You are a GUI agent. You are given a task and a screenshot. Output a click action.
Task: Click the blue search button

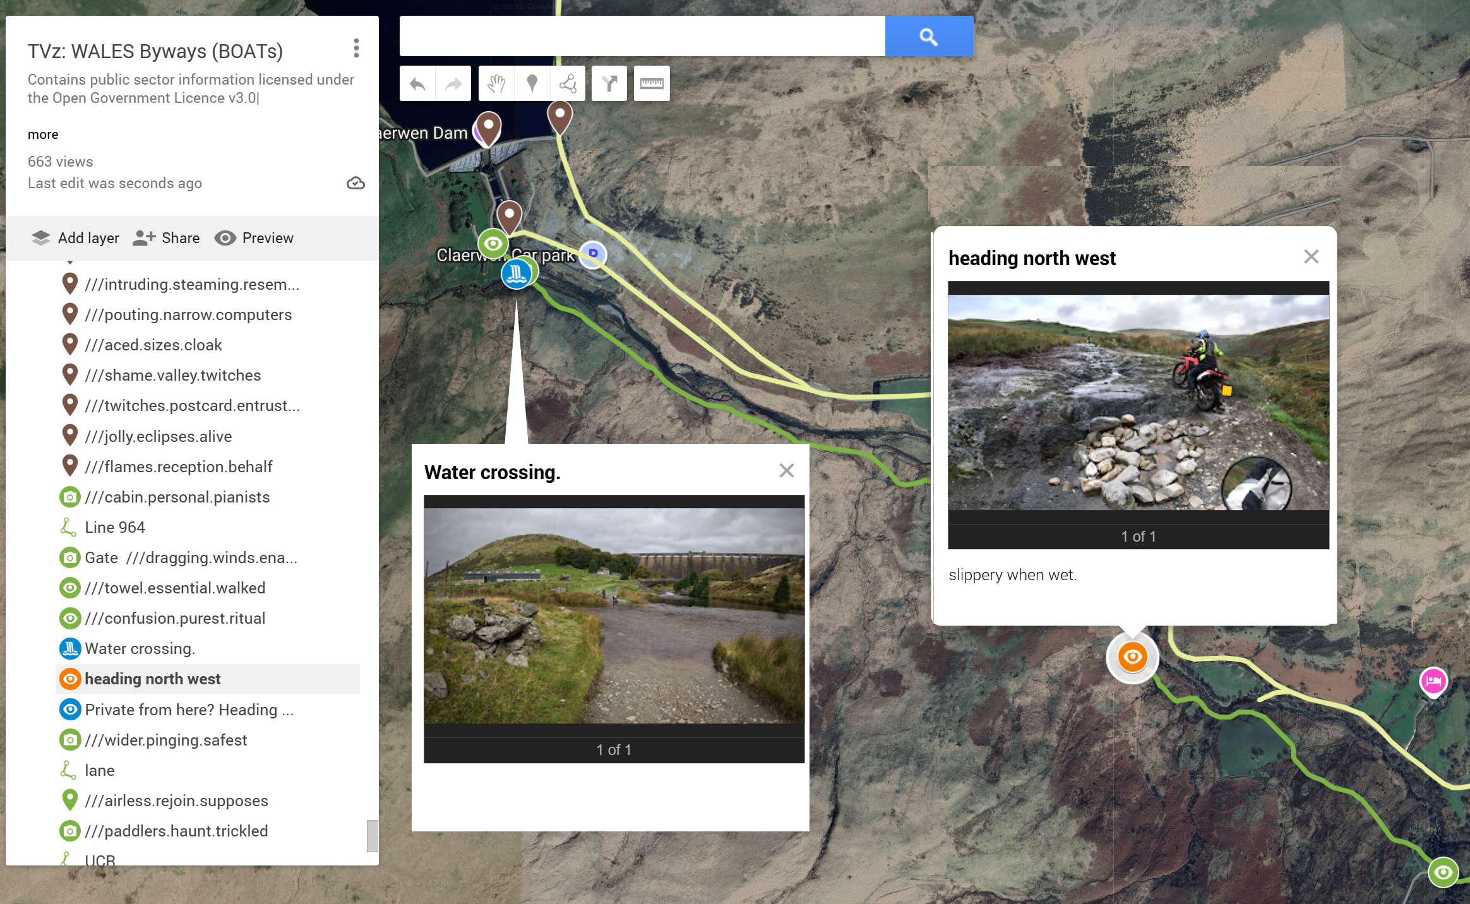tap(928, 37)
